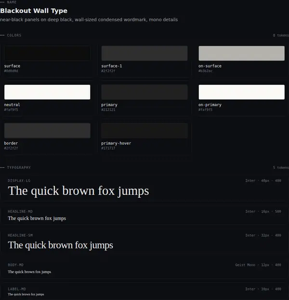The height and width of the screenshot is (300, 289).
Task: Click the TYPOGRAPHY section header
Action: (19, 167)
